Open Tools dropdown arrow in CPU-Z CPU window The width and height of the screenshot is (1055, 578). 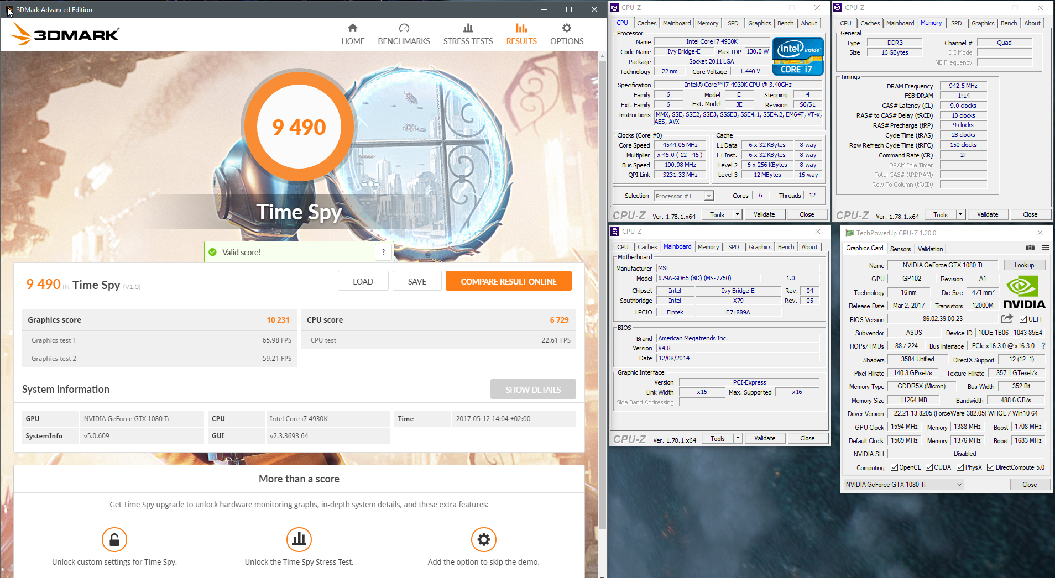click(737, 214)
